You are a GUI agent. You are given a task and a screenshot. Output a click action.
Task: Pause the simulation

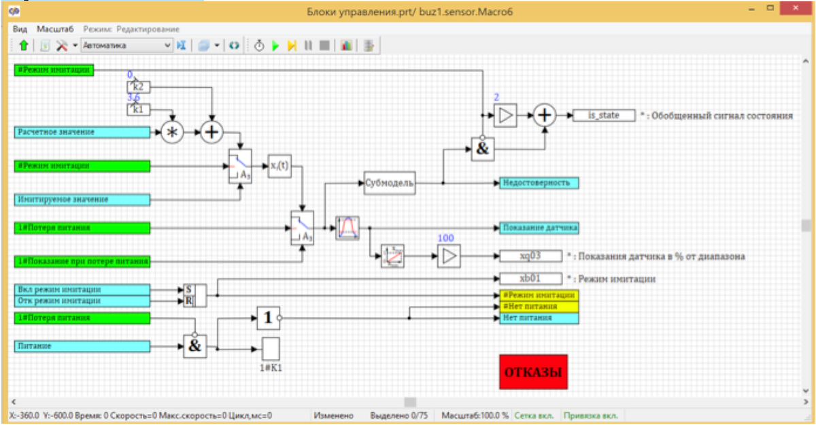tap(308, 46)
